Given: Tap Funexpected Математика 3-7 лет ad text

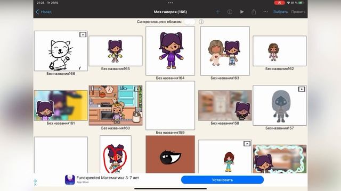Looking at the screenshot, I should click(x=108, y=178).
